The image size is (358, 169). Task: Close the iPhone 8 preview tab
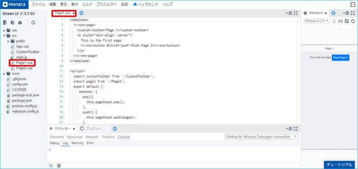tap(325, 13)
